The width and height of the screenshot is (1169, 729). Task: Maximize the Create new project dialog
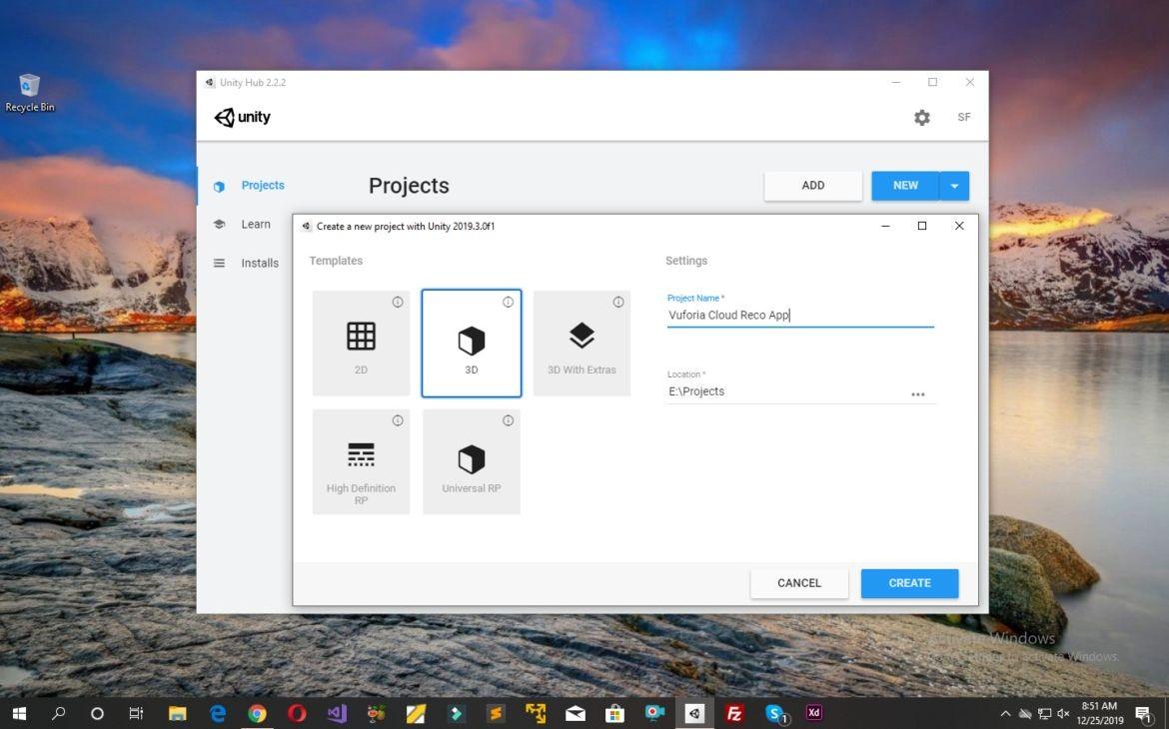click(x=922, y=226)
